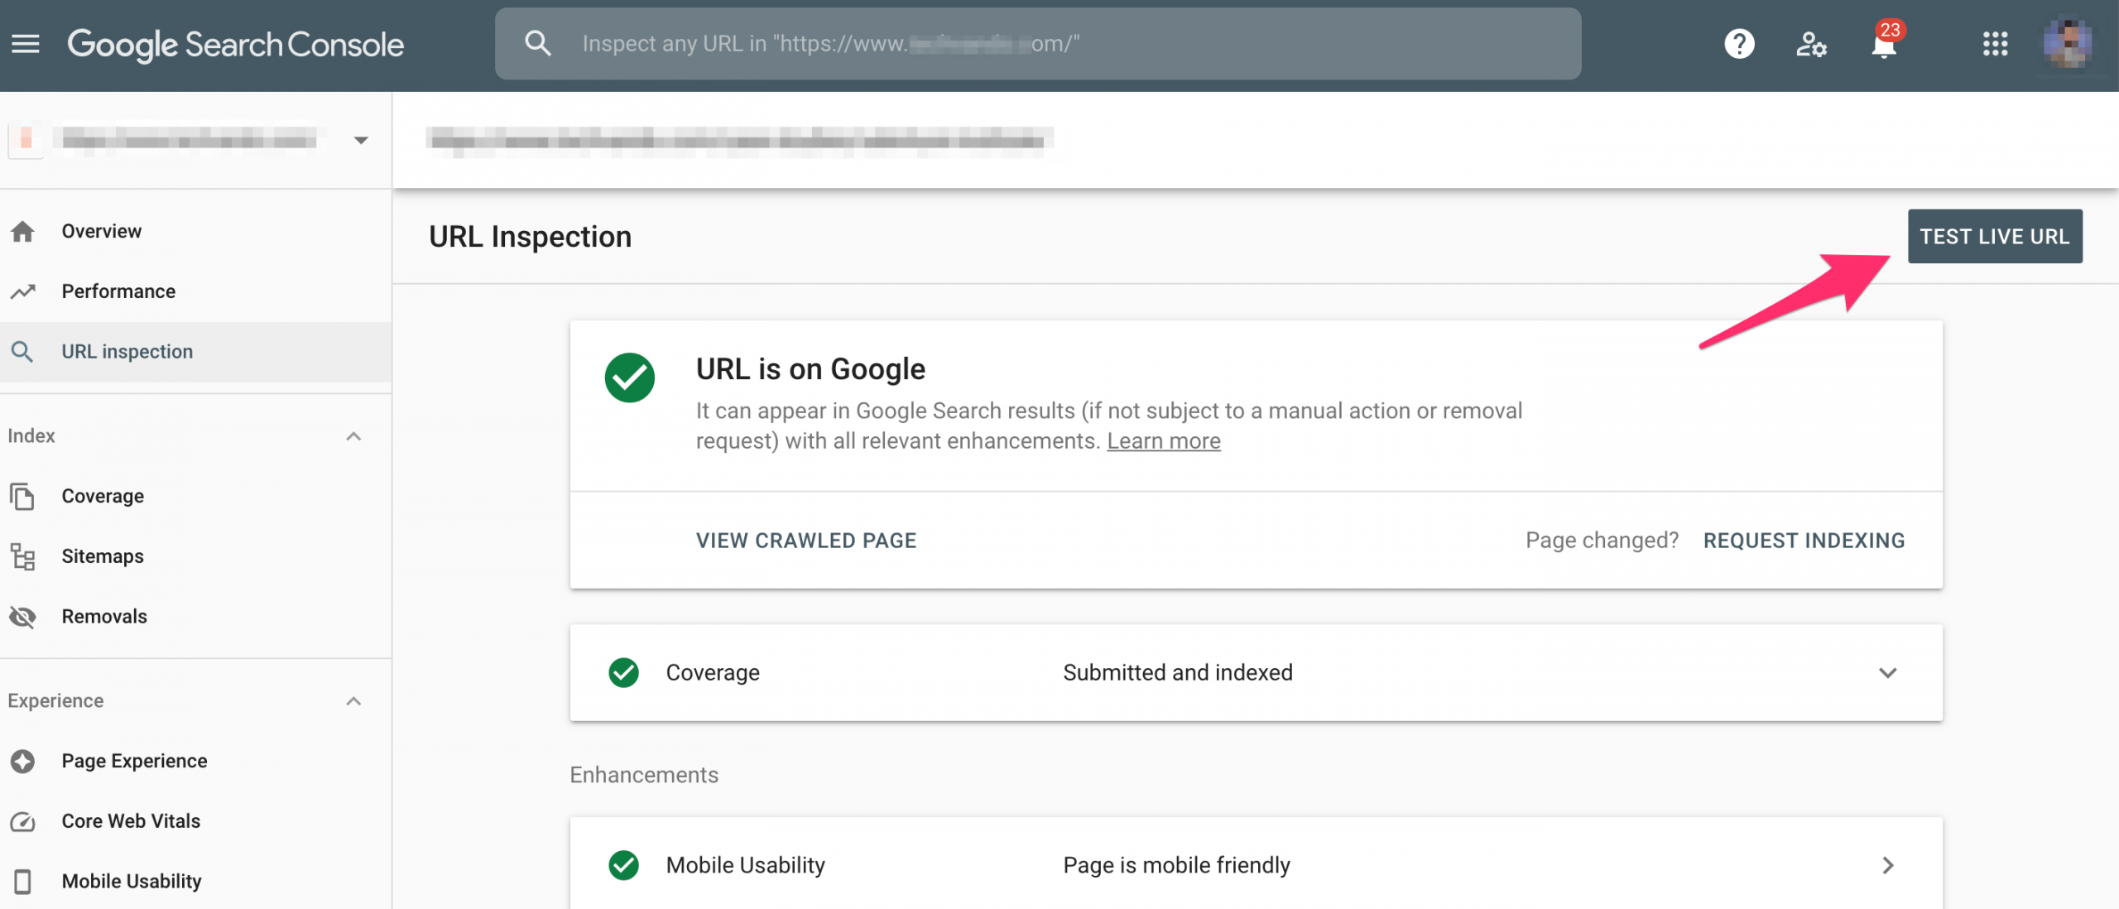Open Core Web Vitals report
The height and width of the screenshot is (909, 2119).
(195, 821)
